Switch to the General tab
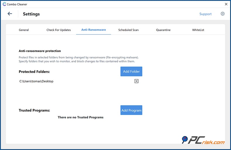Screen dimensions: 231x150 point(24,30)
